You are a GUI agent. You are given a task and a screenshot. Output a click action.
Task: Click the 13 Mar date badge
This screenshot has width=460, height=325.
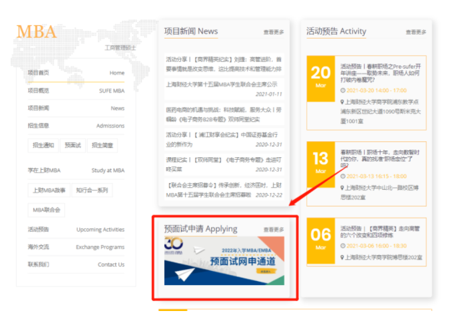320,164
